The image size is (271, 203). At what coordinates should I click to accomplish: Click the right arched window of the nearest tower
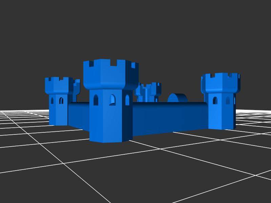[127, 100]
